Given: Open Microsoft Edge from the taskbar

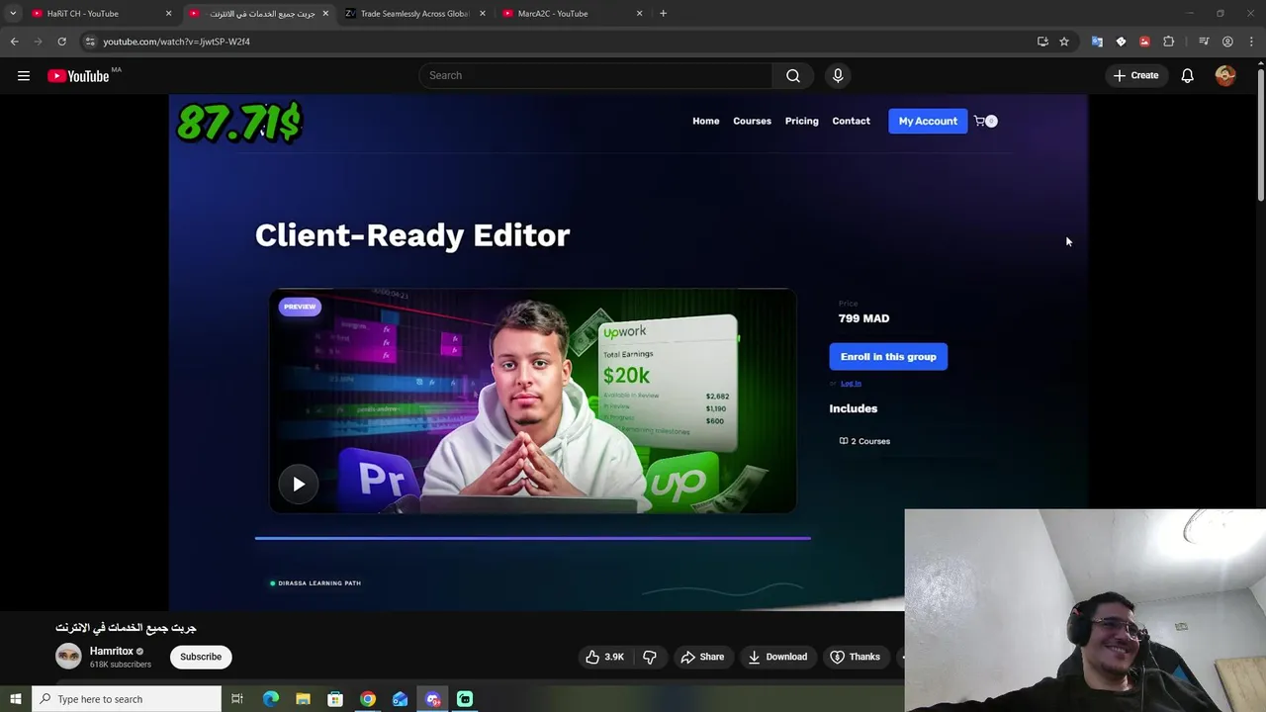Looking at the screenshot, I should click(271, 699).
